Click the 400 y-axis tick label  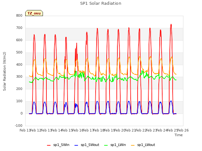pos(19,65)
